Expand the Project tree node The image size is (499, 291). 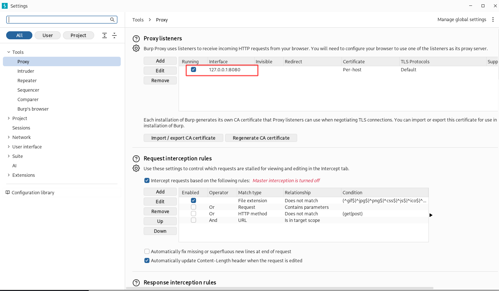[9, 118]
